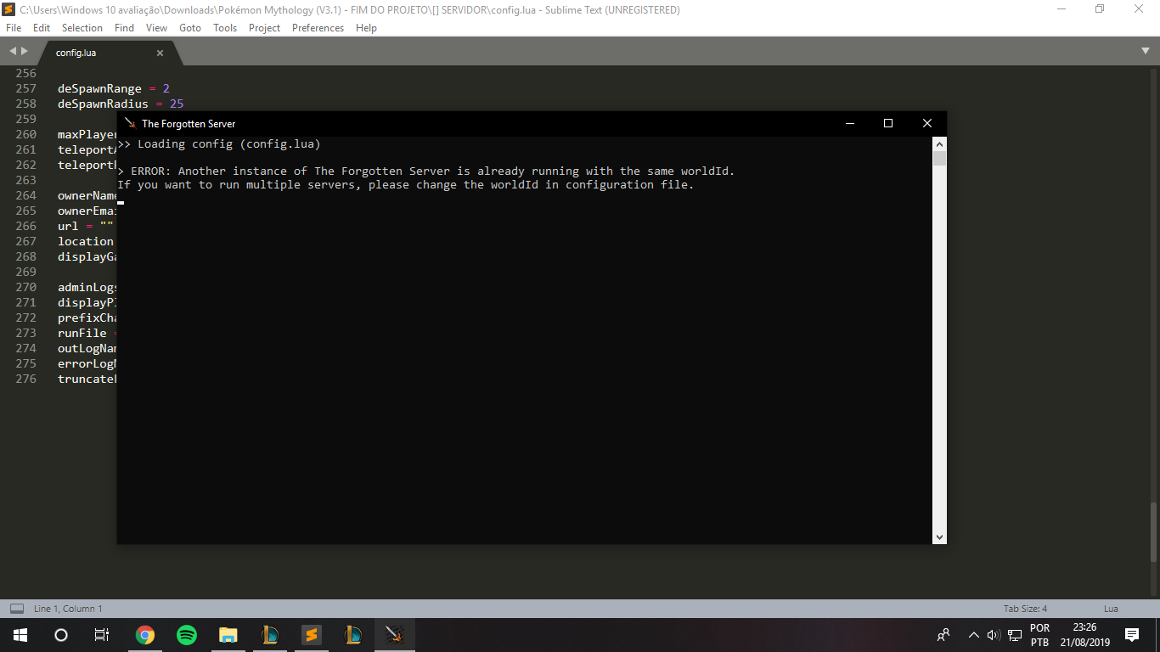
Task: Open the Edit menu
Action: click(42, 28)
